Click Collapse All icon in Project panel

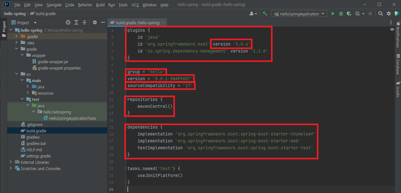point(84,22)
